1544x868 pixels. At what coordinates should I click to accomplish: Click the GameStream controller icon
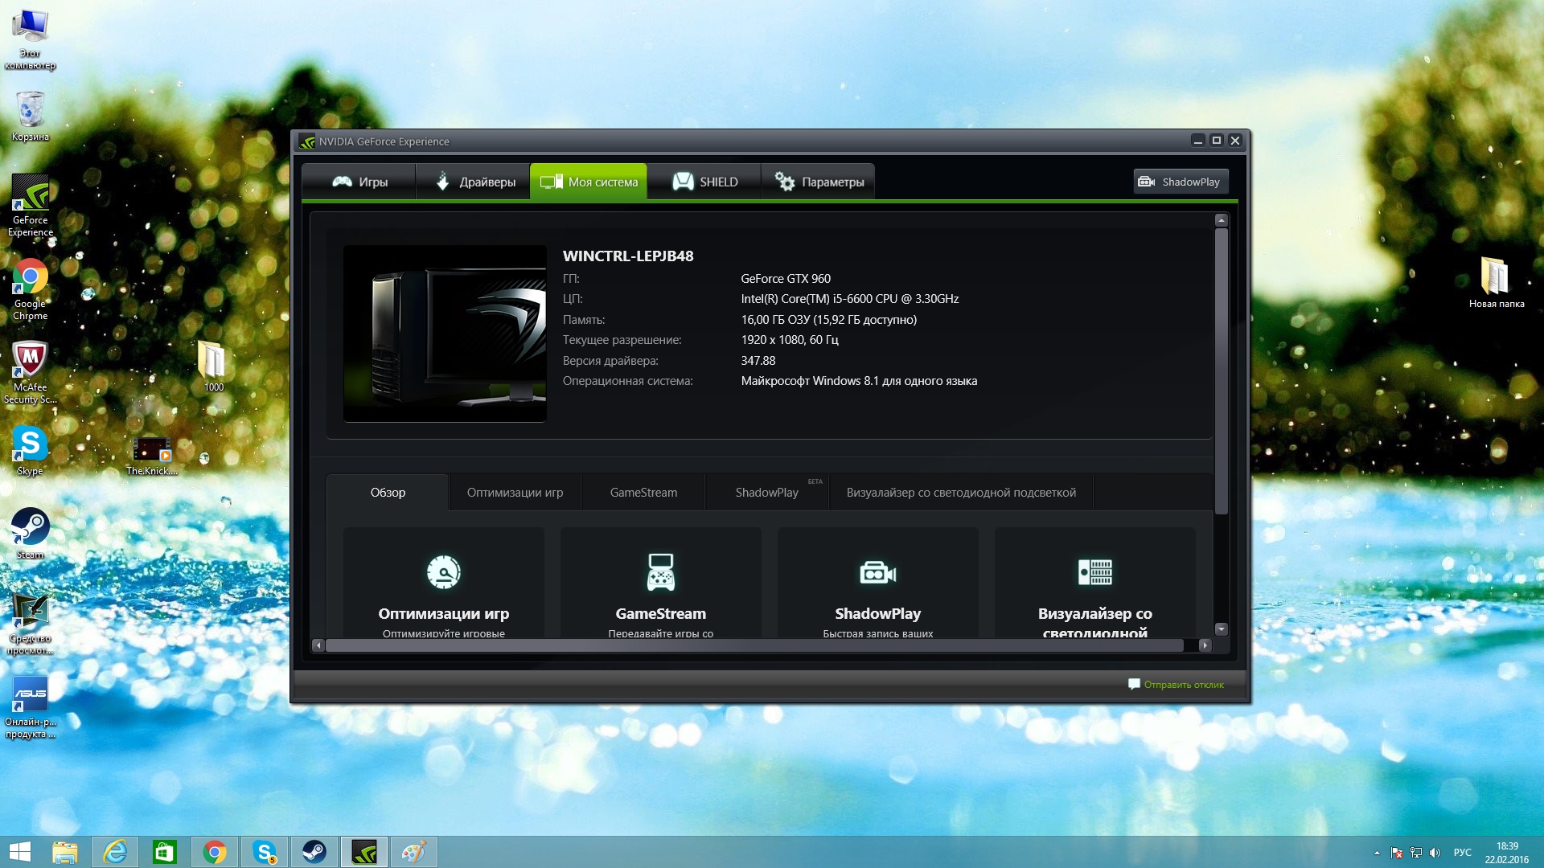coord(660,572)
